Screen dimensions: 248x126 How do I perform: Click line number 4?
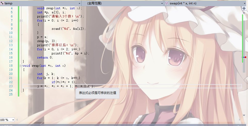point(12,8)
